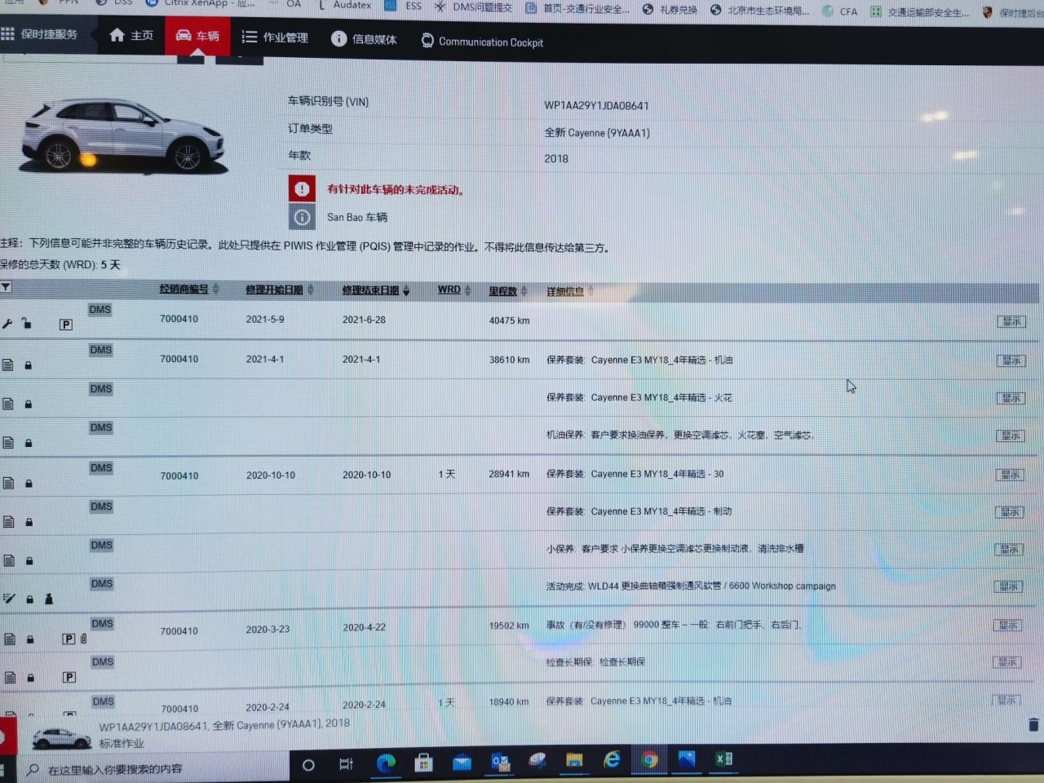This screenshot has width=1044, height=783.
Task: Sort by 修理开始日期 using its sort arrows
Action: click(x=311, y=290)
